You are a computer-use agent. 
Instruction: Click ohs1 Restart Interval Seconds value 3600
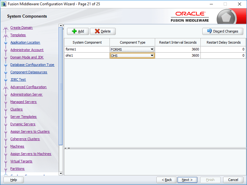pos(178,55)
